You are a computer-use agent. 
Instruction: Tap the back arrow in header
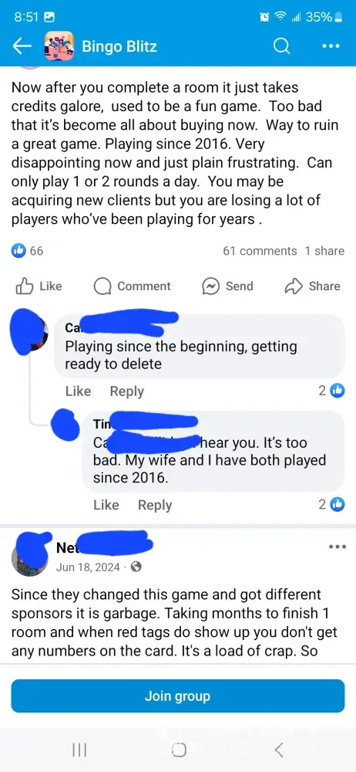coord(22,46)
